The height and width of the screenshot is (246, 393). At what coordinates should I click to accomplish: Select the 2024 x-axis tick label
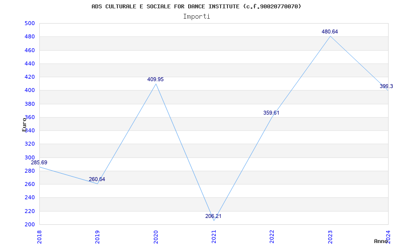[x=388, y=237]
